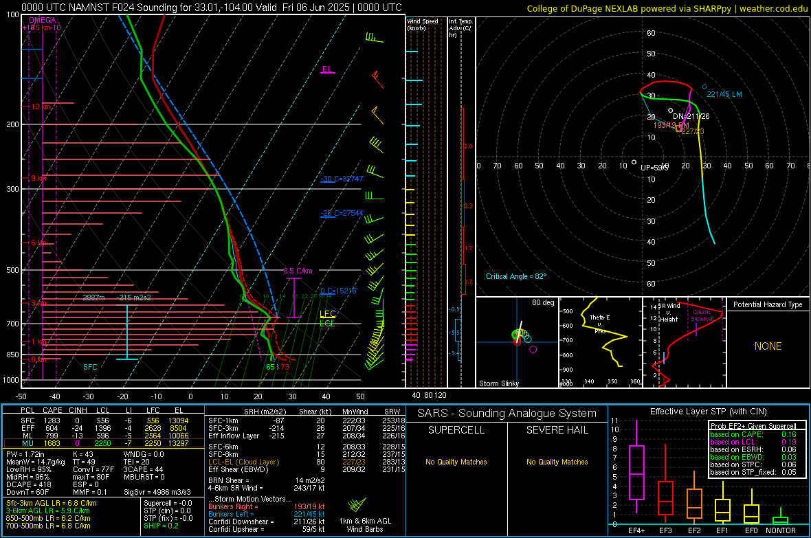Image resolution: width=811 pixels, height=538 pixels.
Task: Click the SFC parcel row in CAPE table
Action: click(x=104, y=421)
